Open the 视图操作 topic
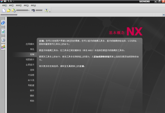The image size is (165, 113). (30, 60)
